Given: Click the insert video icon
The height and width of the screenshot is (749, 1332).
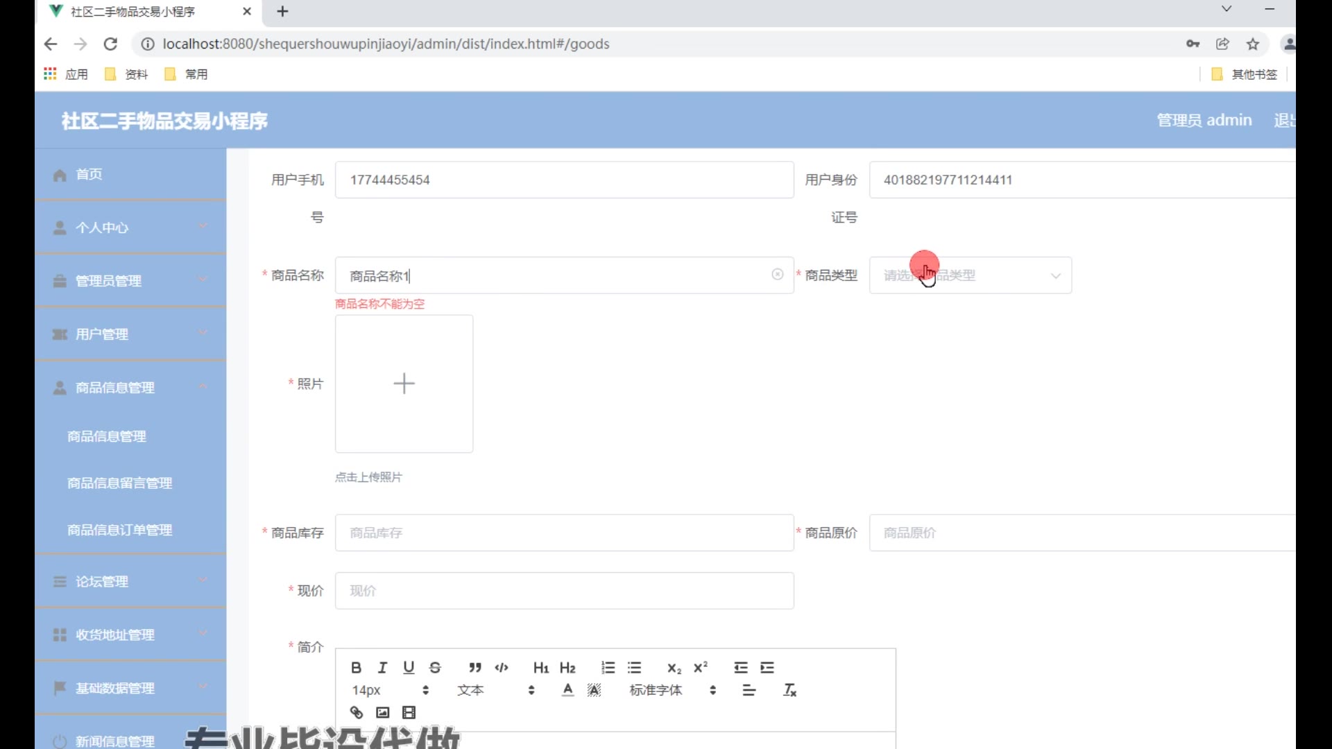Looking at the screenshot, I should click(409, 712).
